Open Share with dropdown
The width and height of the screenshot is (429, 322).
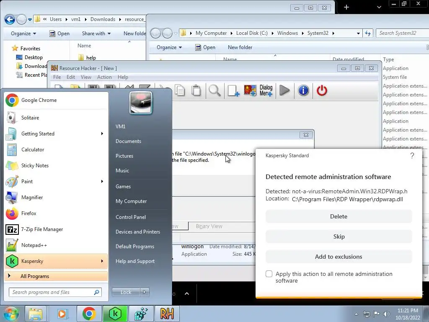(96, 34)
